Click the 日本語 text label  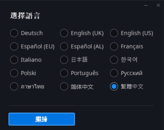79,60
